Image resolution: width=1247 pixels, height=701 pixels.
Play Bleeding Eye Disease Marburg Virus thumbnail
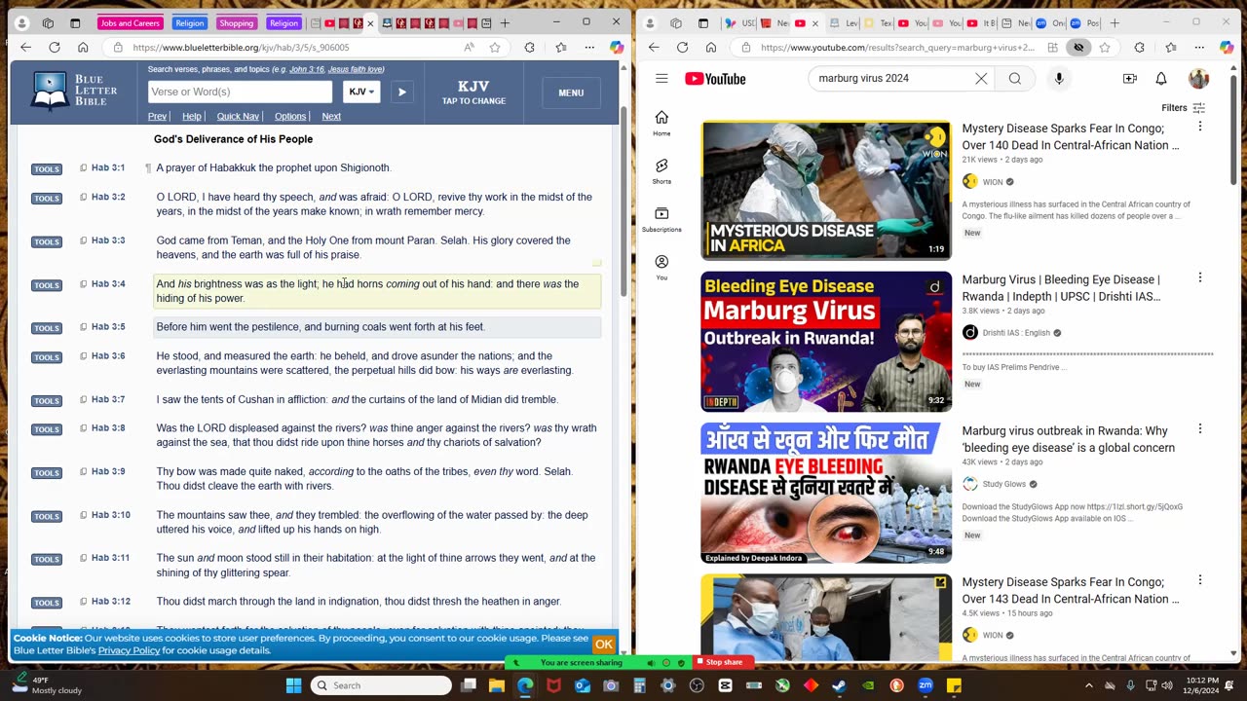tap(826, 342)
